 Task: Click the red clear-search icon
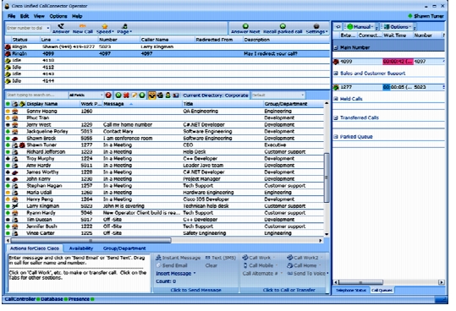[108, 95]
